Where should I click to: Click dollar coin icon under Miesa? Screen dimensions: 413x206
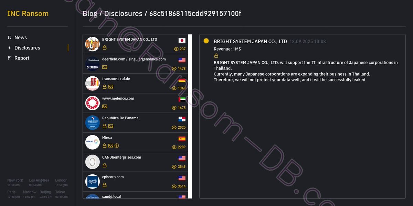pyautogui.click(x=117, y=145)
